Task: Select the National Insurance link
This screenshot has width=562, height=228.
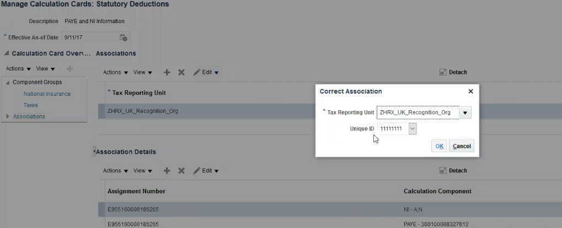Action: click(47, 94)
